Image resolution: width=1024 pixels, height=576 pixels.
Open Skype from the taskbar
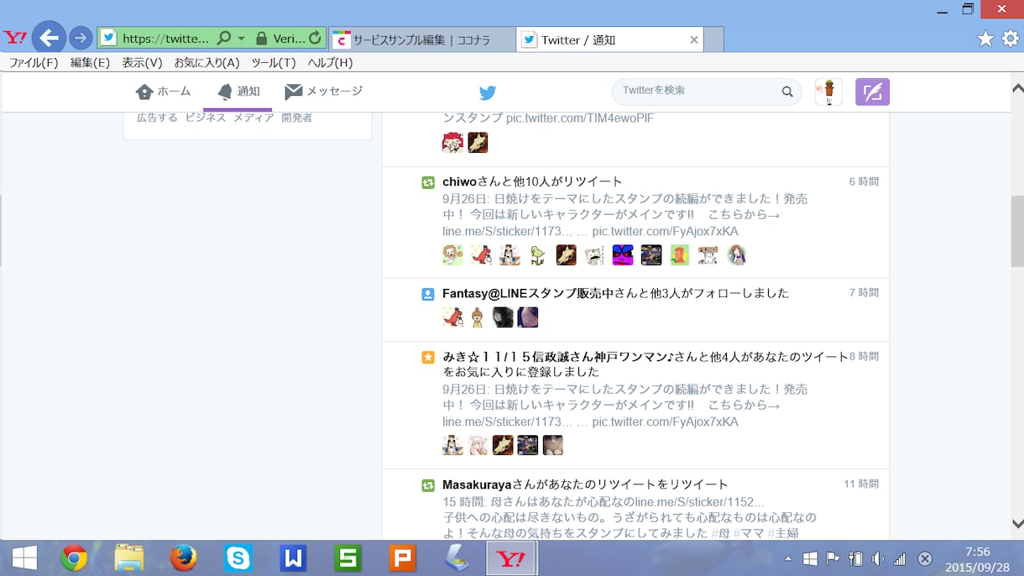click(238, 558)
